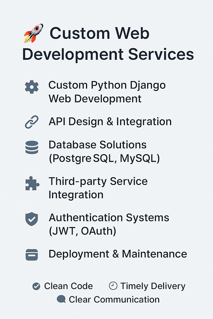Click the database stack icon
The height and width of the screenshot is (319, 213).
[32, 147]
